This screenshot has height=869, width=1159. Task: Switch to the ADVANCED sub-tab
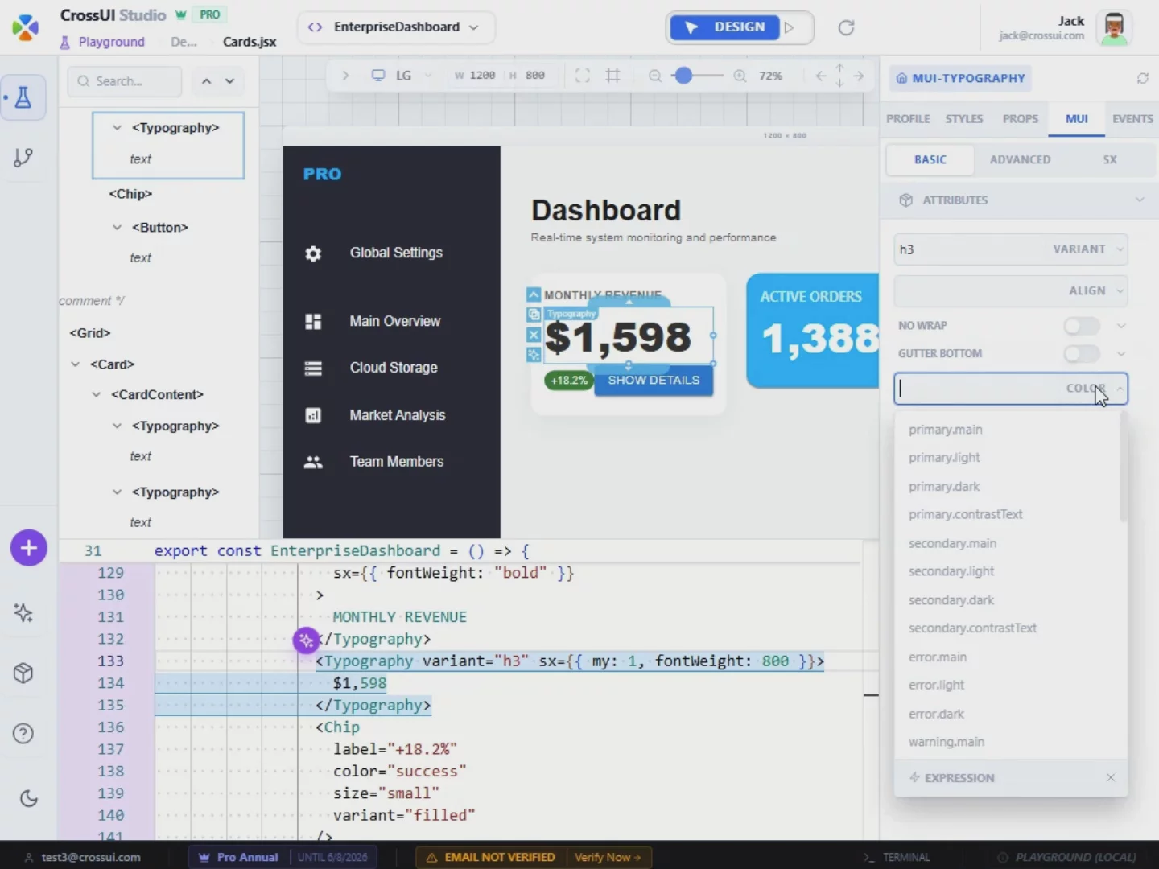coord(1020,159)
